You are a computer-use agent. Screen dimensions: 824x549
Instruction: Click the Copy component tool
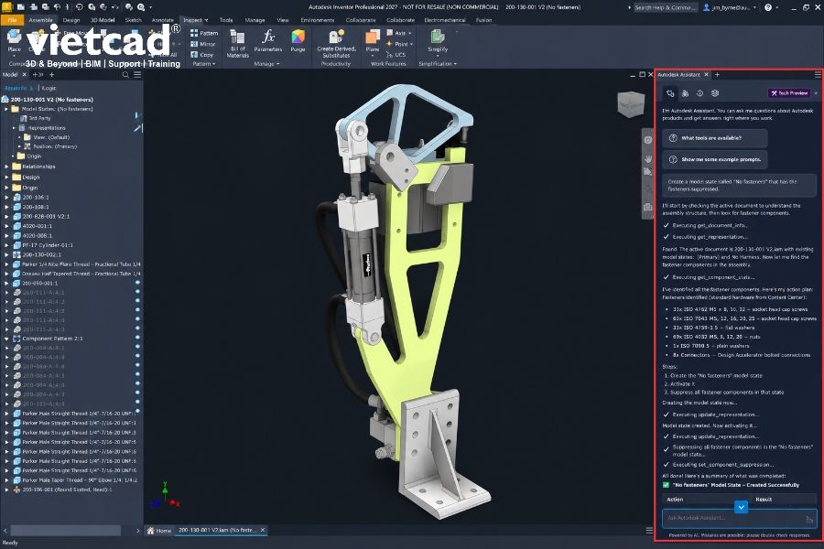(x=201, y=55)
